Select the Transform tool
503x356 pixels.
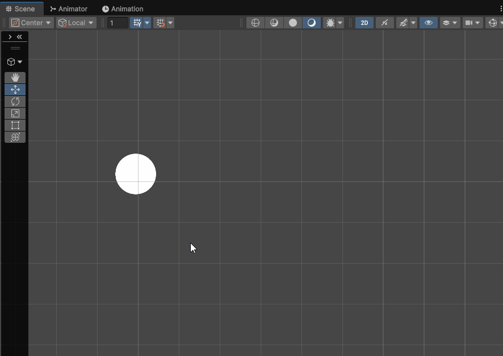15,137
